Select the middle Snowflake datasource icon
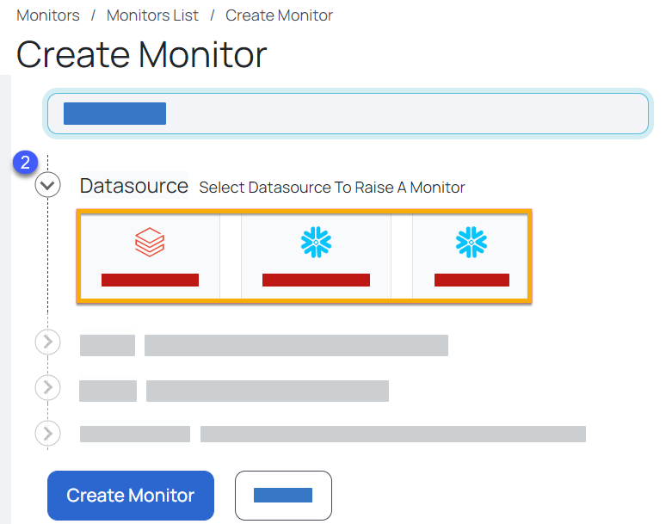 click(316, 242)
